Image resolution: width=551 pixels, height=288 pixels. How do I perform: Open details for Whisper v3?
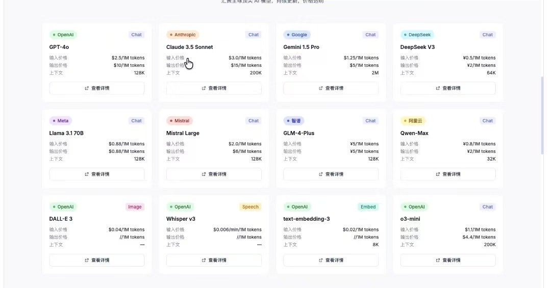[214, 260]
